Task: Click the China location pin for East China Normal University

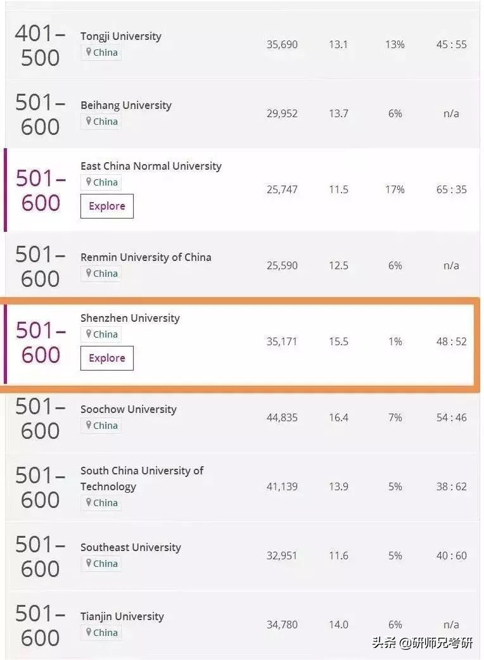Action: tap(100, 182)
